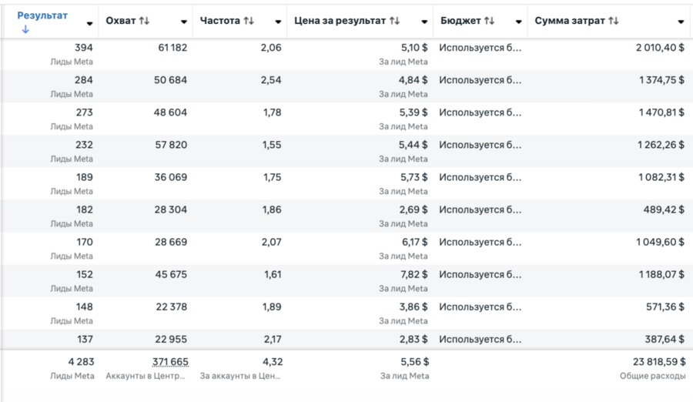Viewport: 693px width, 402px height.
Task: Click the total spend 23 818,59 $
Action: 654,361
